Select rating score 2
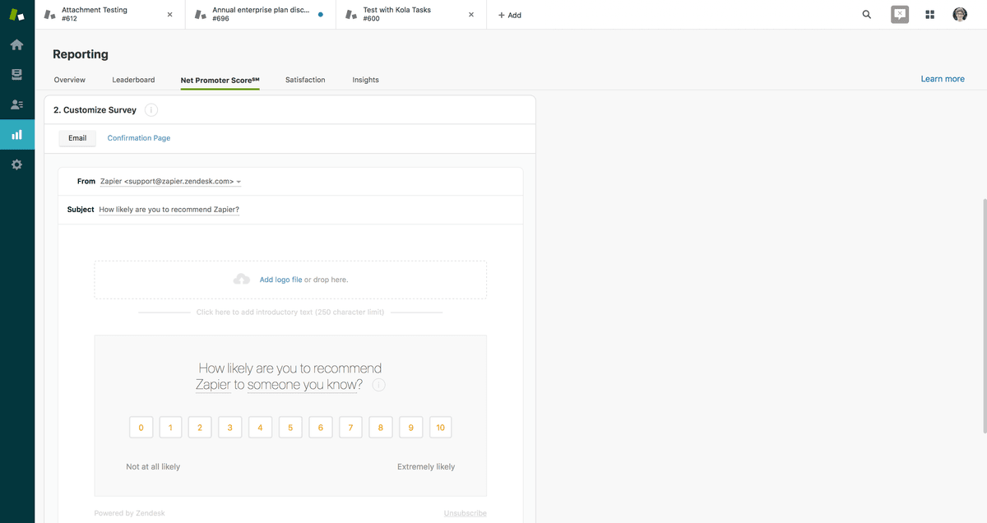Screen dimensions: 987x523 click(x=200, y=428)
